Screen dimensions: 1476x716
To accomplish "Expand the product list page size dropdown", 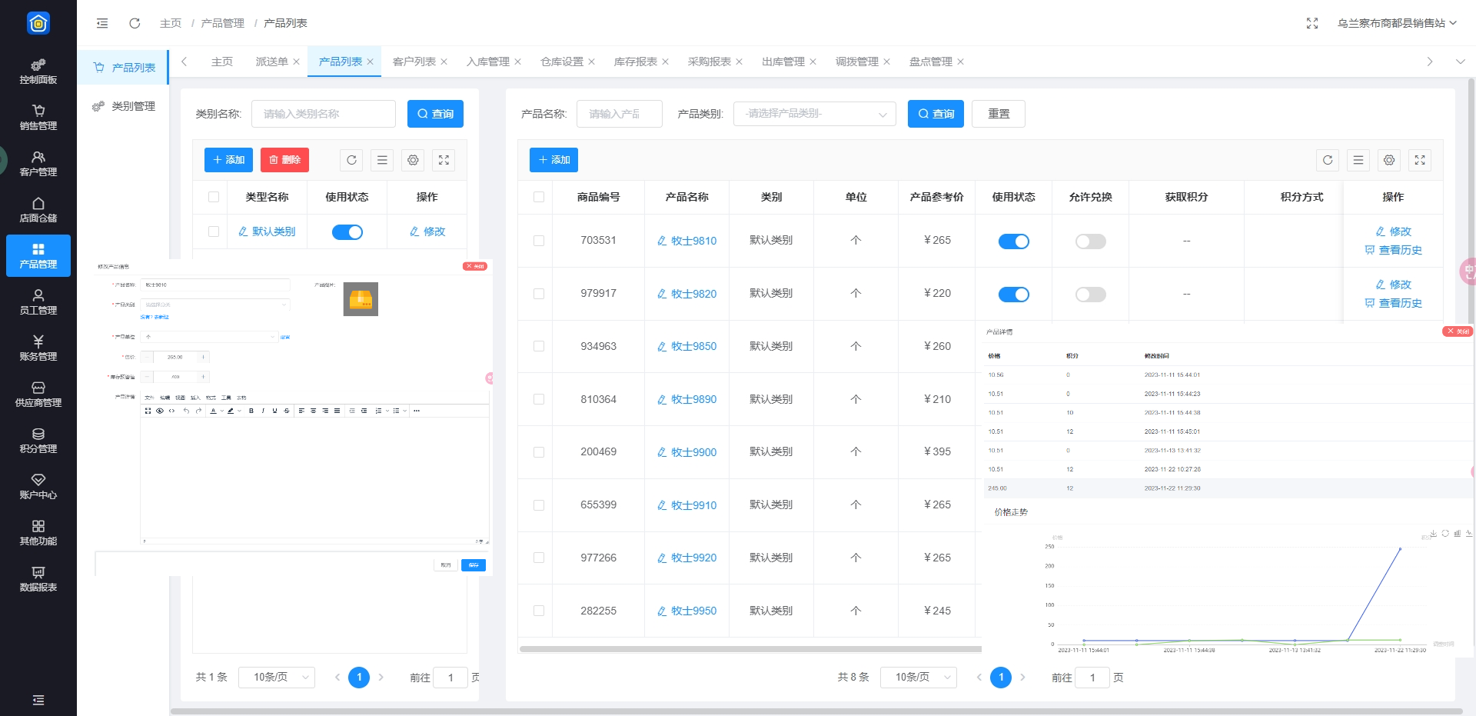I will tap(918, 678).
